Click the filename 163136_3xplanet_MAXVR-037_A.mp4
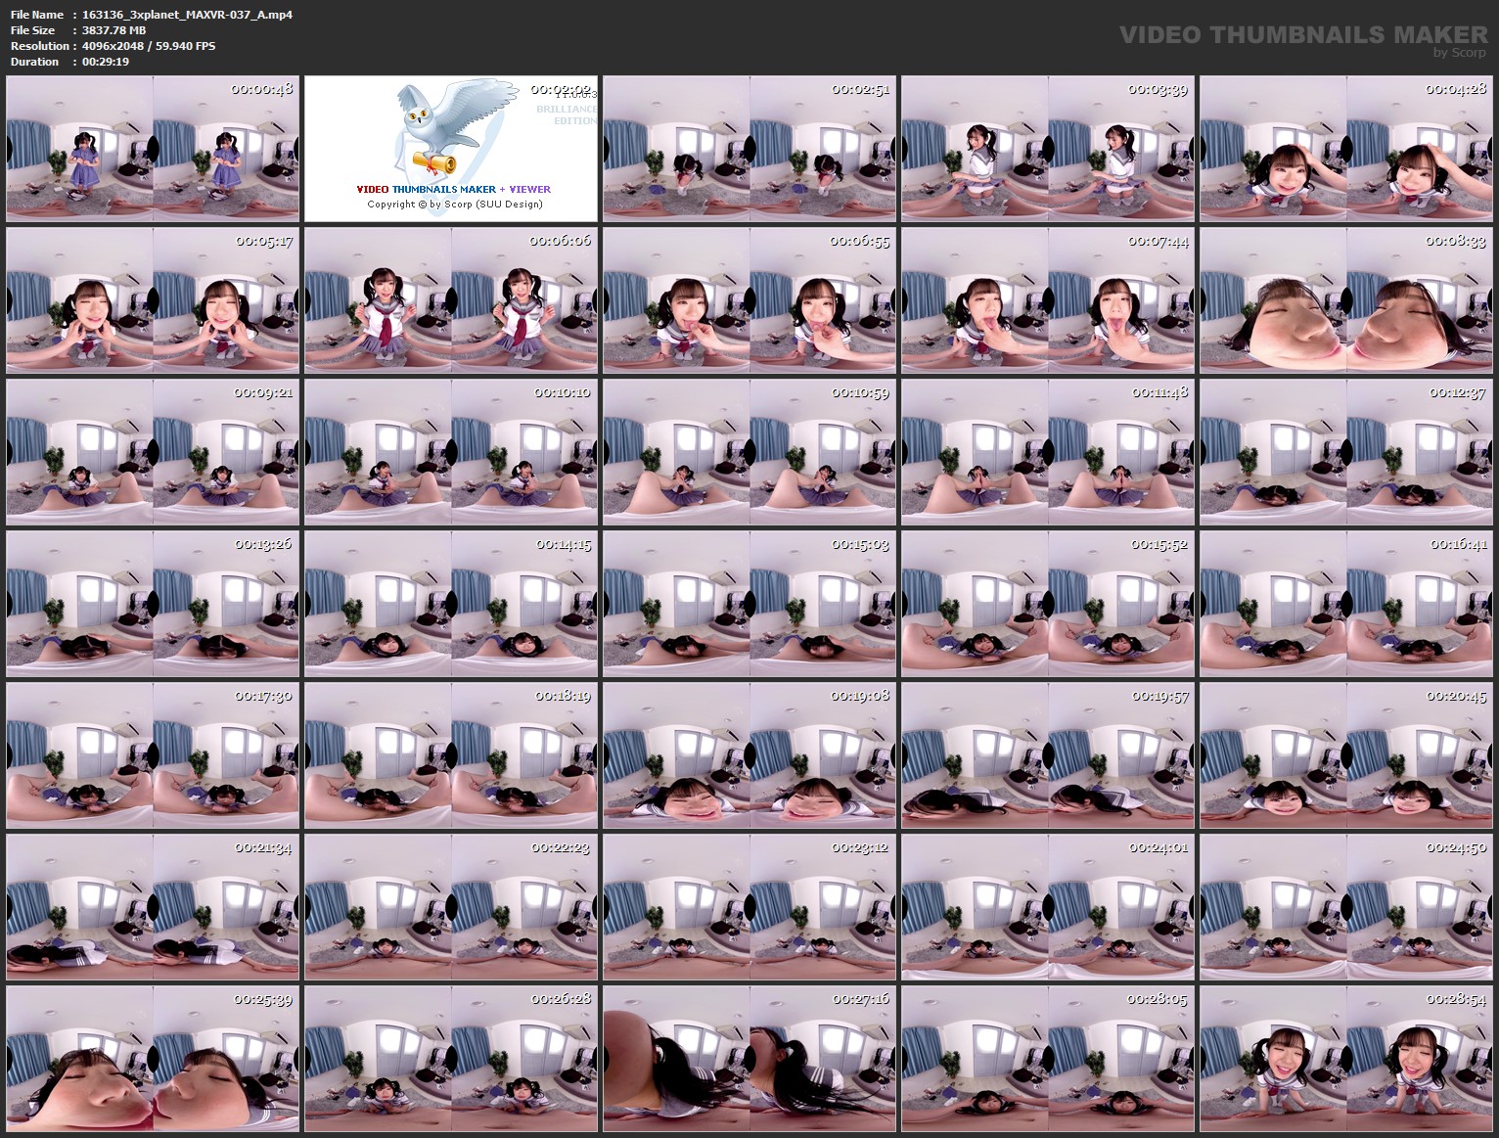 coord(187,14)
